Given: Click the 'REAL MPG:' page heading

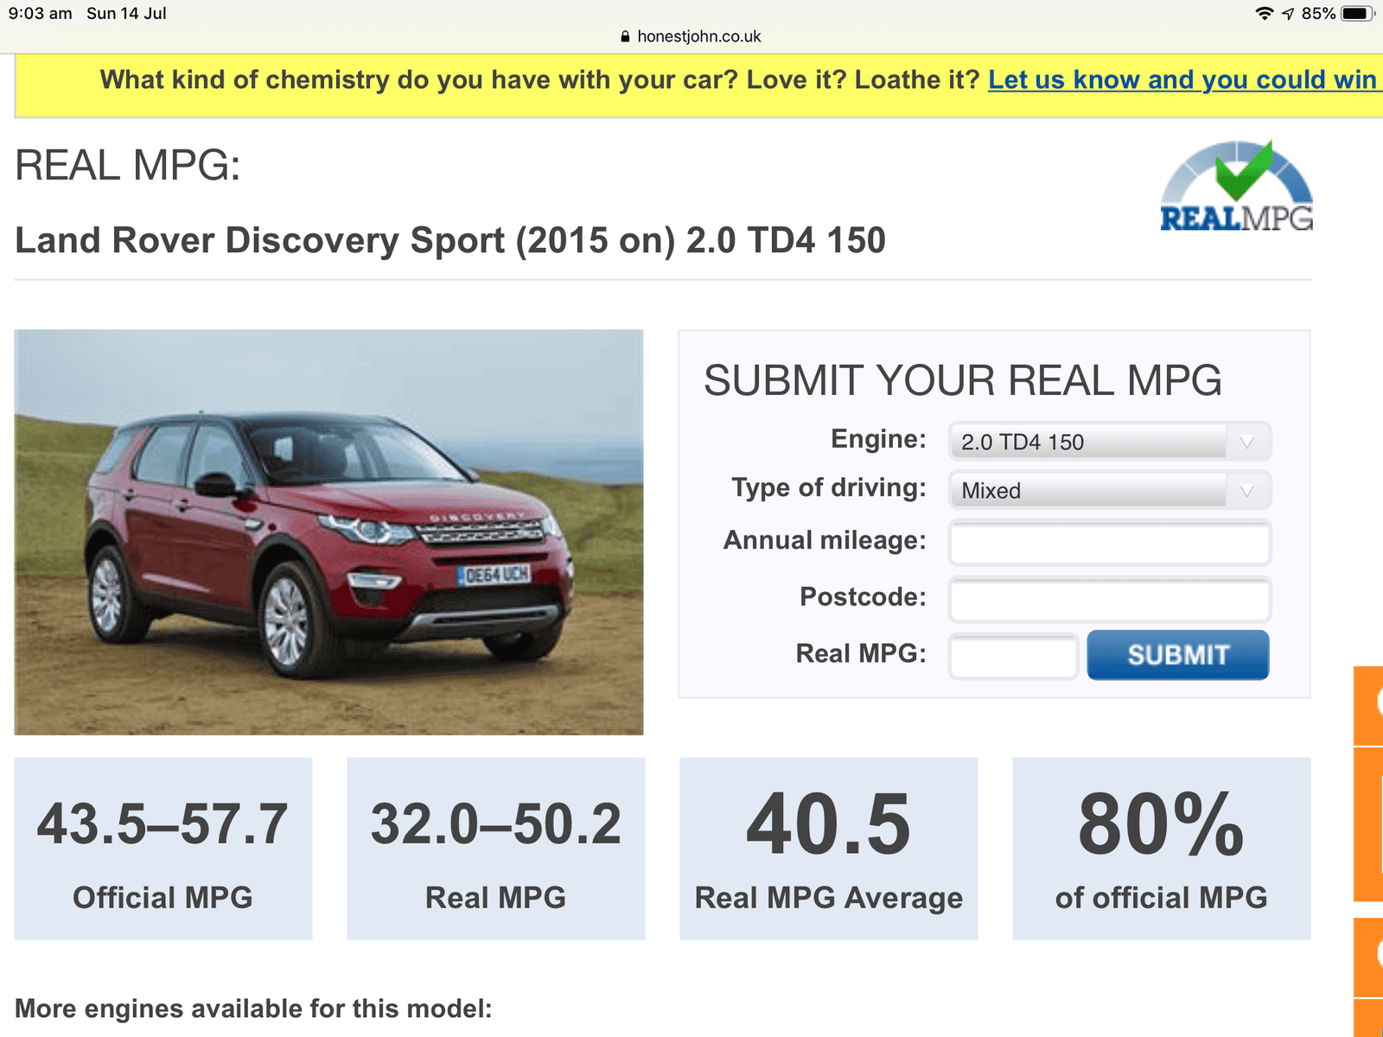Looking at the screenshot, I should pyautogui.click(x=128, y=165).
